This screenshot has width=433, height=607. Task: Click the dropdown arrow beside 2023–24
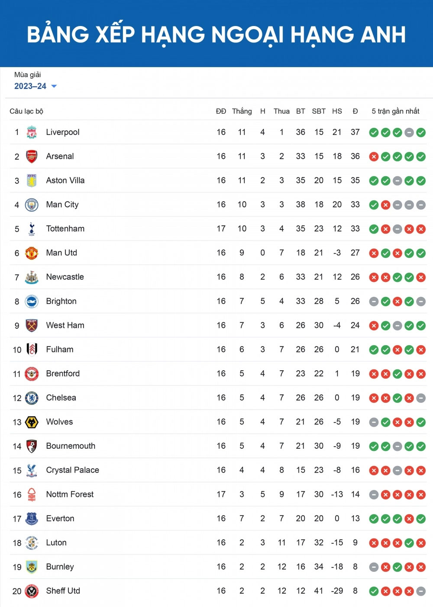54,86
